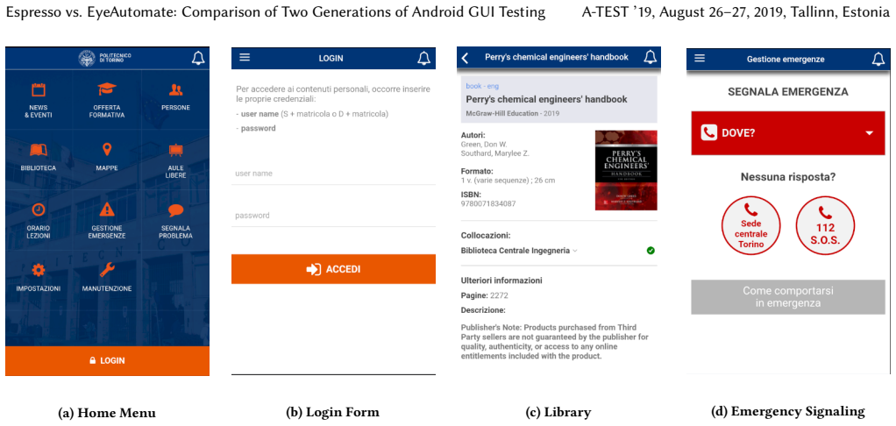Screen dimensions: 896x426
Task: Tap the Offerta Formativa graduation cap icon
Action: coord(107,89)
